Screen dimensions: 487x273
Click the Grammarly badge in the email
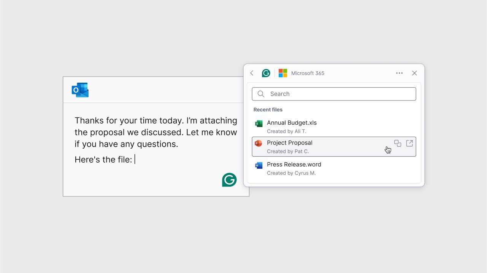coord(229,180)
